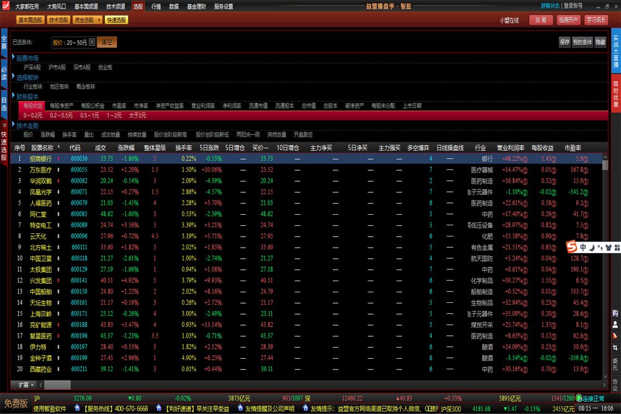The width and height of the screenshot is (621, 414).
Task: Click the red rocket icon in sidebar
Action: click(615, 336)
